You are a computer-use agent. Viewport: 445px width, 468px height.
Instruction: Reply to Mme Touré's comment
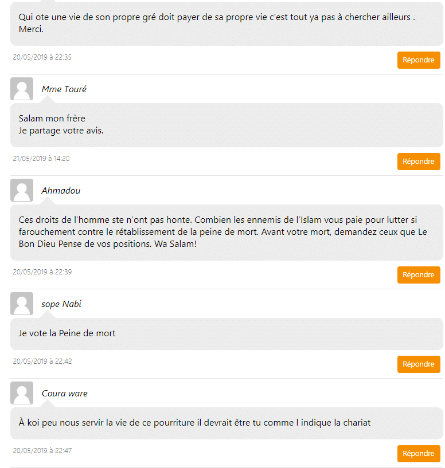(419, 162)
